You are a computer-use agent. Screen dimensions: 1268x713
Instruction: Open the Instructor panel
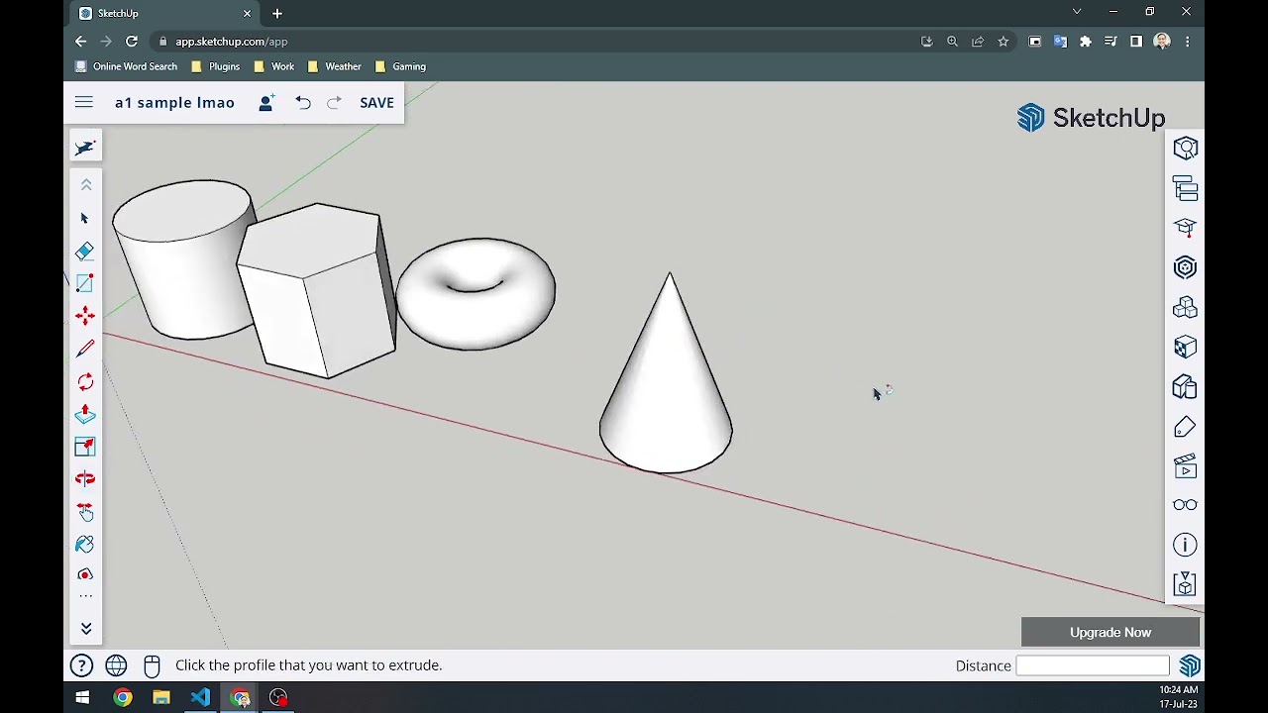pyautogui.click(x=1185, y=228)
